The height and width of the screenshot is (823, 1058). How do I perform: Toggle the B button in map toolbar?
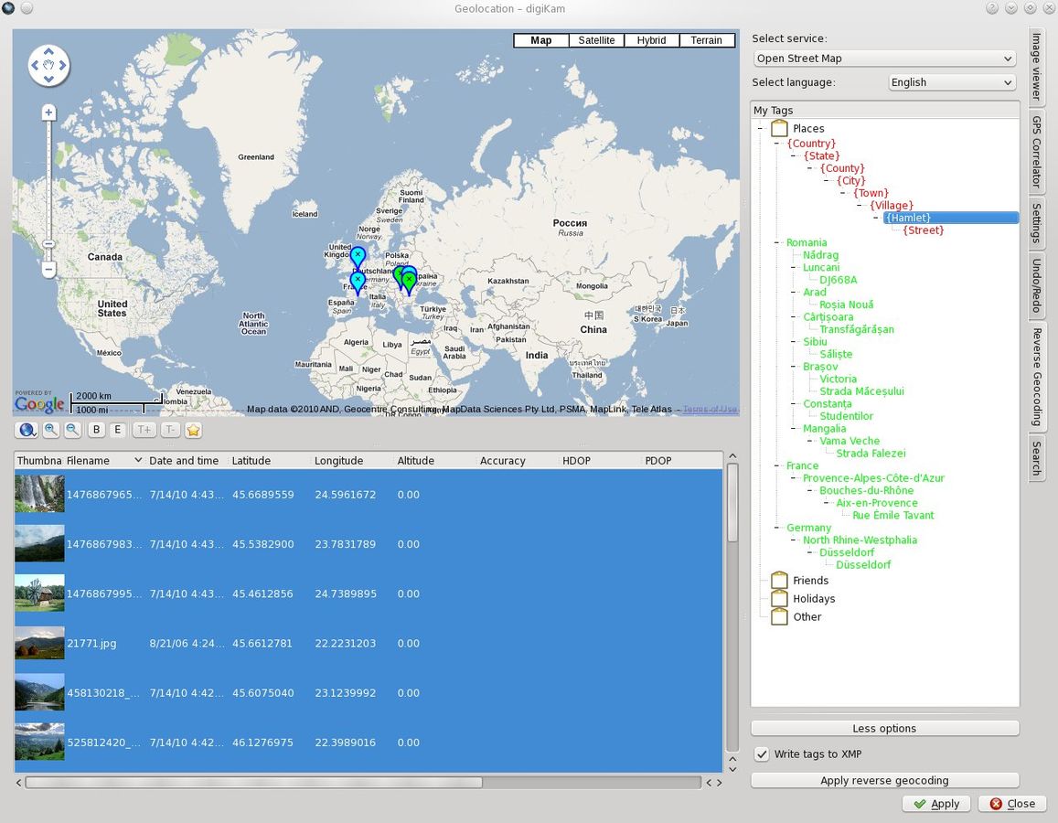[x=96, y=430]
